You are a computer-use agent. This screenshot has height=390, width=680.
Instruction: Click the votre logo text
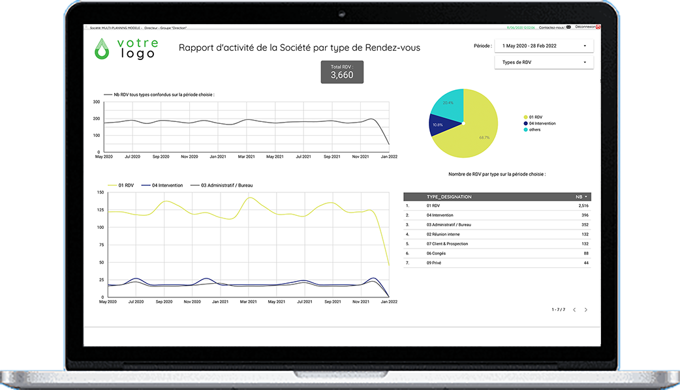click(x=138, y=48)
